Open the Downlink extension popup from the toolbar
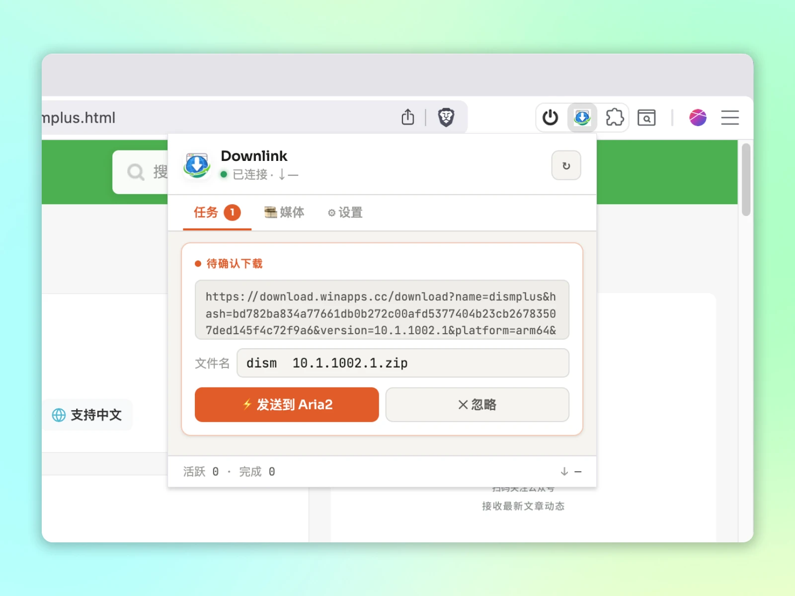This screenshot has width=795, height=596. click(582, 117)
